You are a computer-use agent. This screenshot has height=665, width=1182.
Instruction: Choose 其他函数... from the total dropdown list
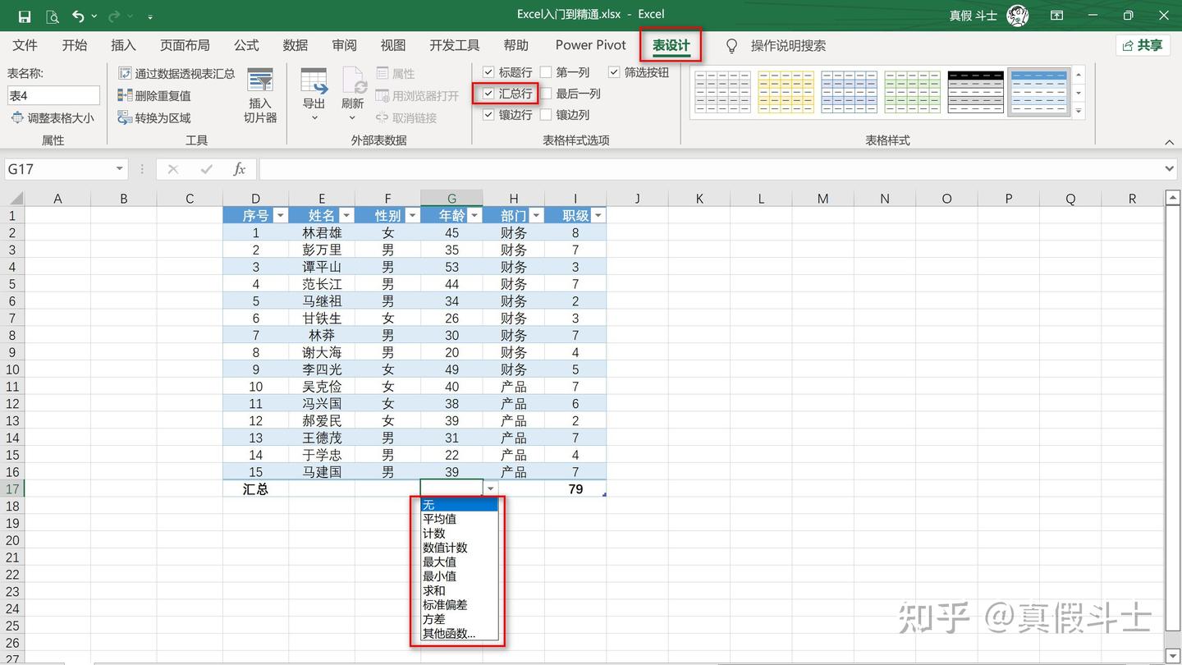click(x=459, y=633)
